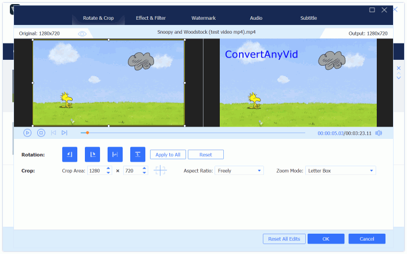Decrease crop width value
407x254 pixels.
click(x=108, y=173)
